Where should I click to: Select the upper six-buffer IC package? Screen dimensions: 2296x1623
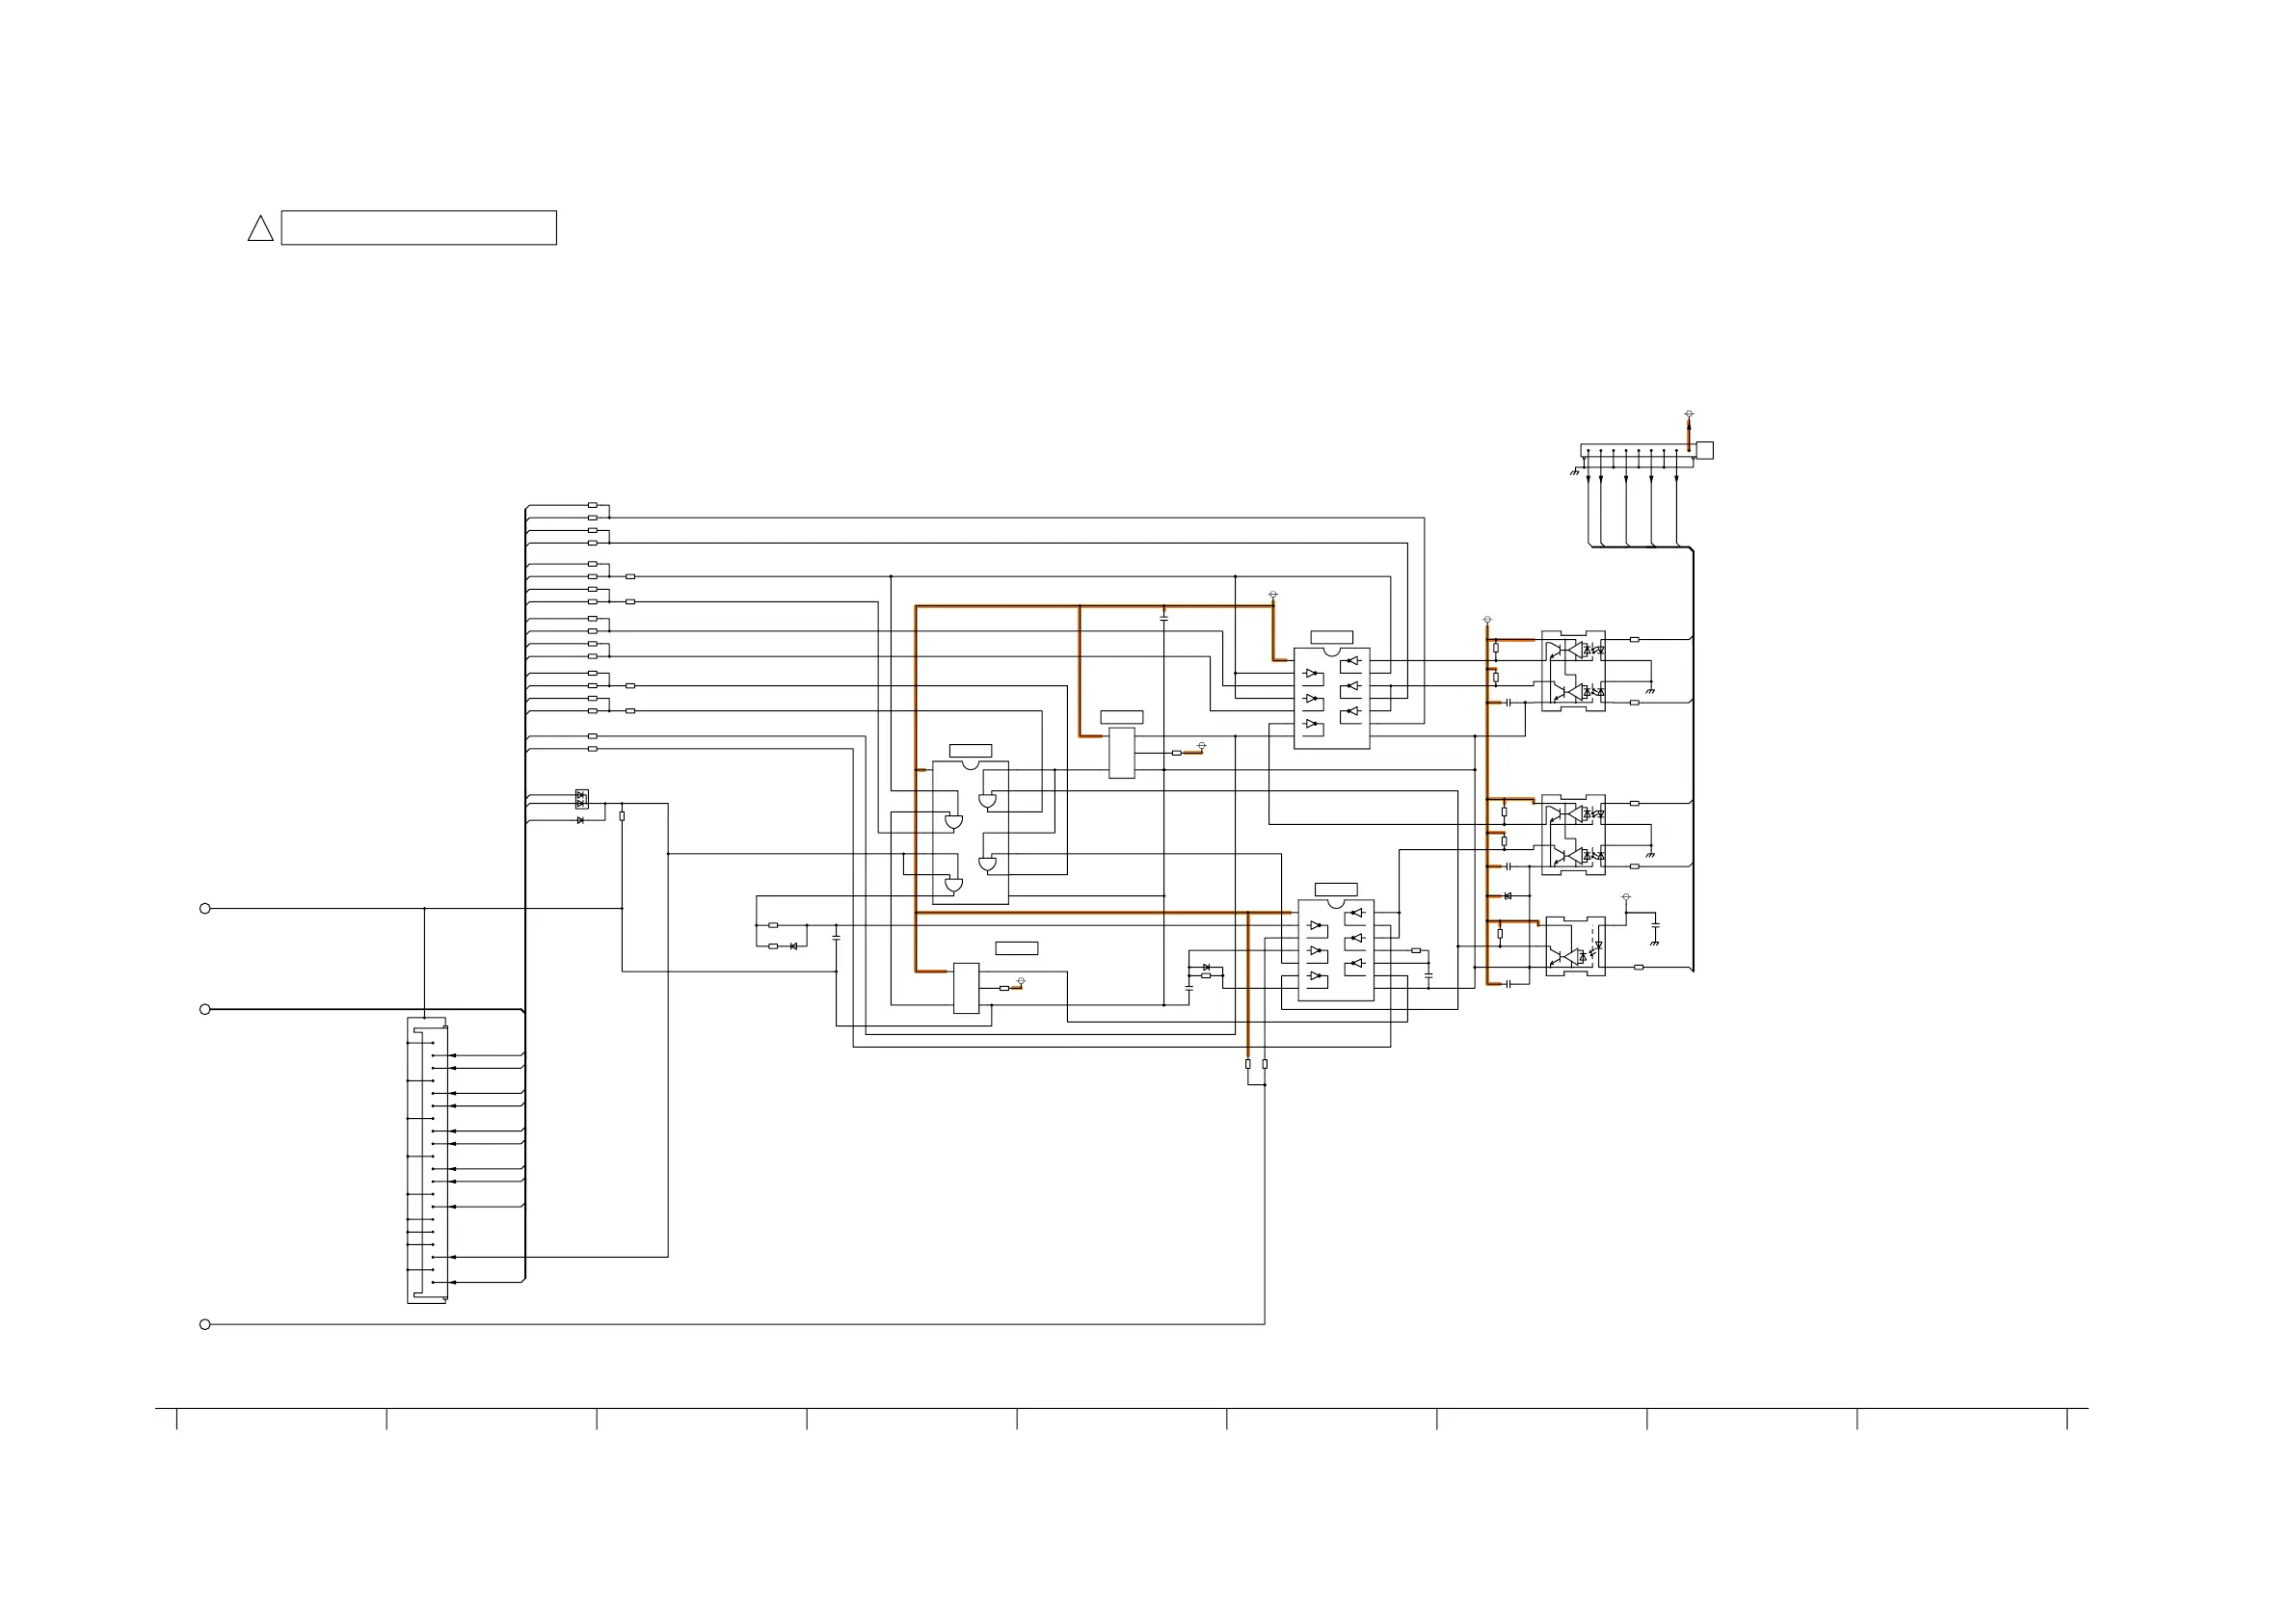pos(1331,697)
